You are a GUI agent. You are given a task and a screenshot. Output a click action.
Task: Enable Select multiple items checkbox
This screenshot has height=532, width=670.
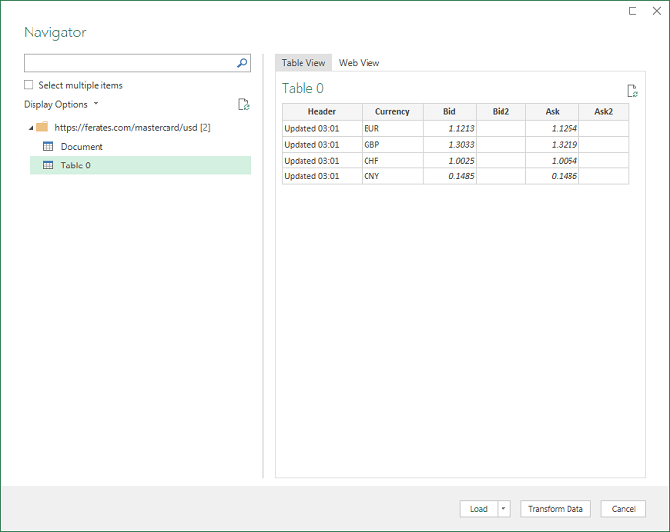pyautogui.click(x=29, y=85)
